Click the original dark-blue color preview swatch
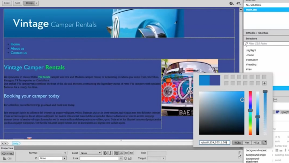 tap(215, 80)
